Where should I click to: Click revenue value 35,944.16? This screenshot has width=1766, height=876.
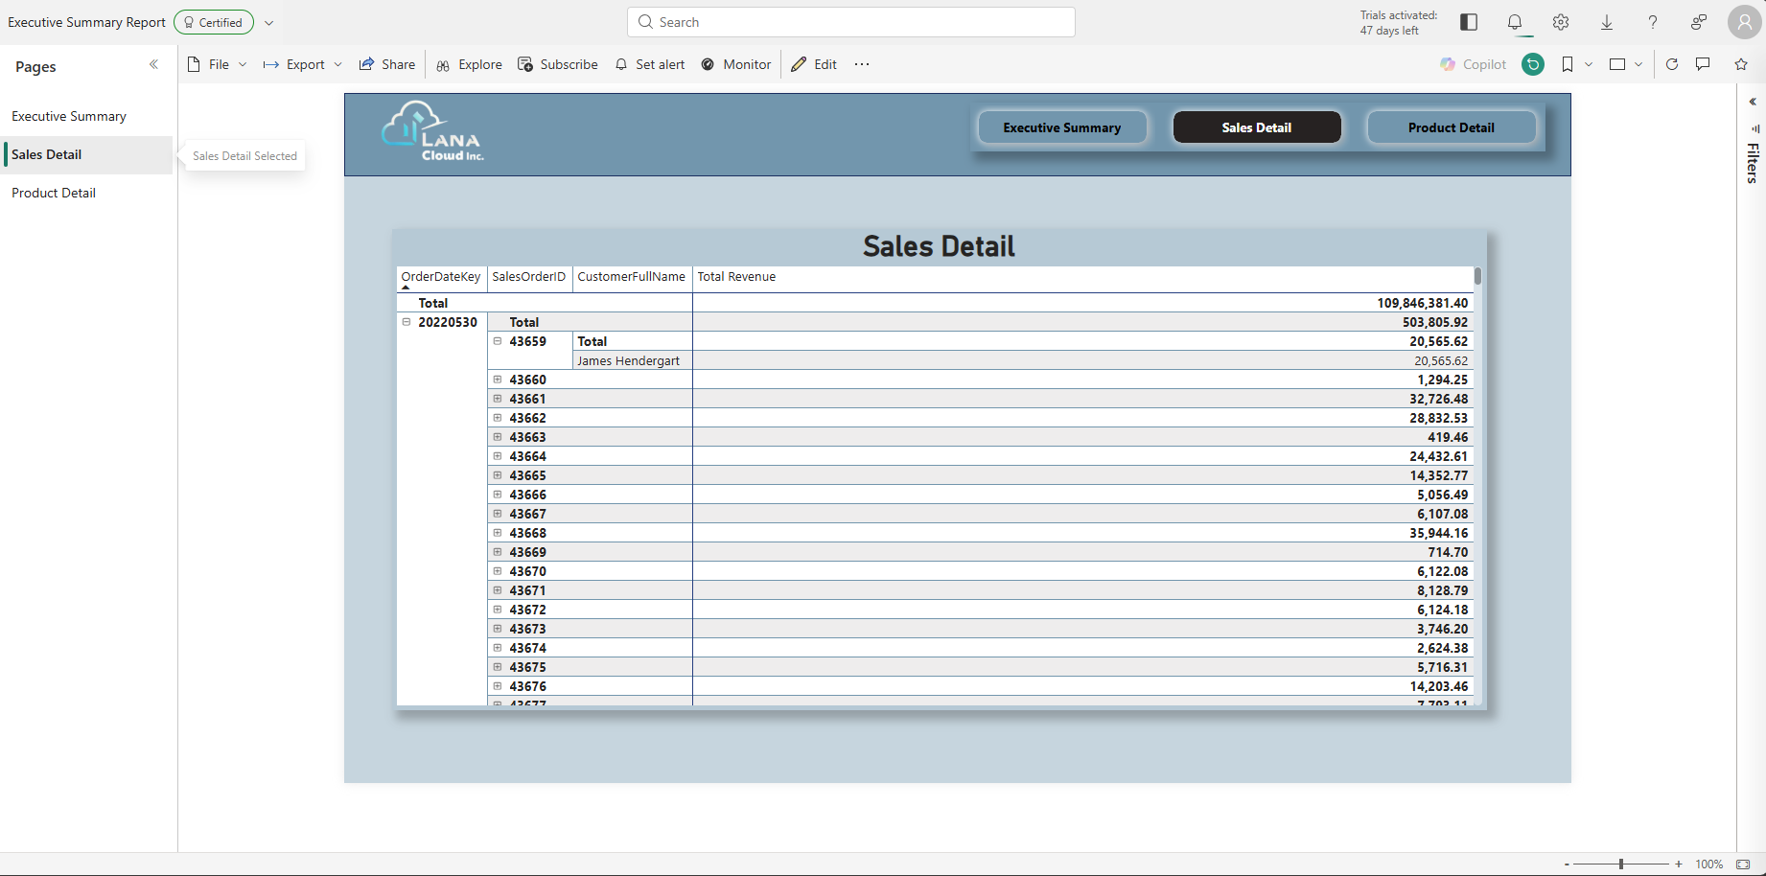click(1438, 533)
